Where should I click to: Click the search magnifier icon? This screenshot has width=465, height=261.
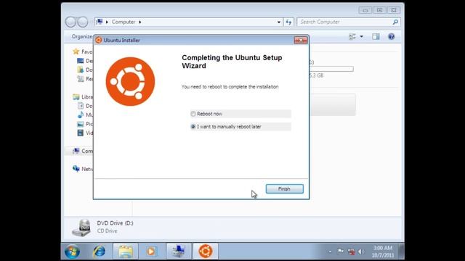point(395,22)
